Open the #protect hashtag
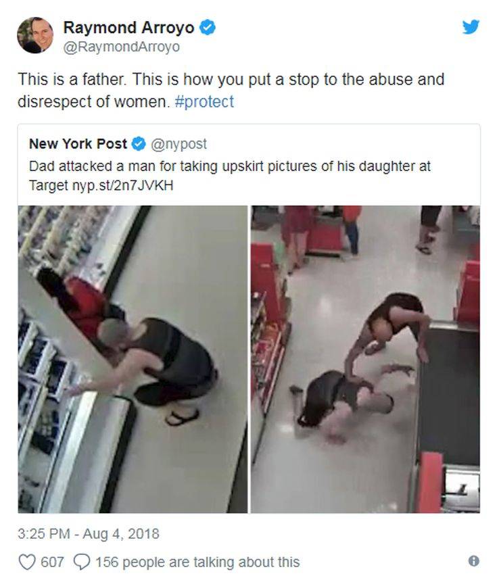Image resolution: width=497 pixels, height=582 pixels. coord(204,101)
